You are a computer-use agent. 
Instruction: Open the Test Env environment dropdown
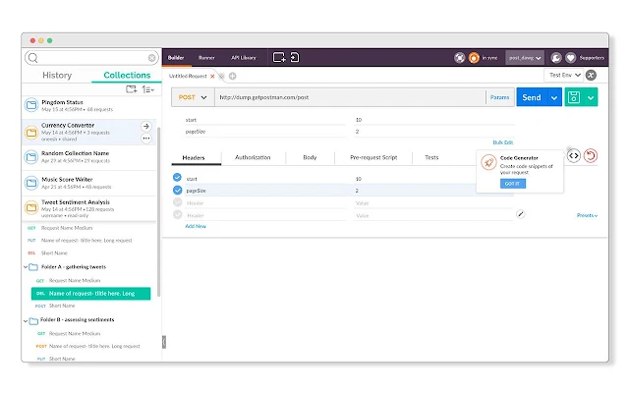565,75
